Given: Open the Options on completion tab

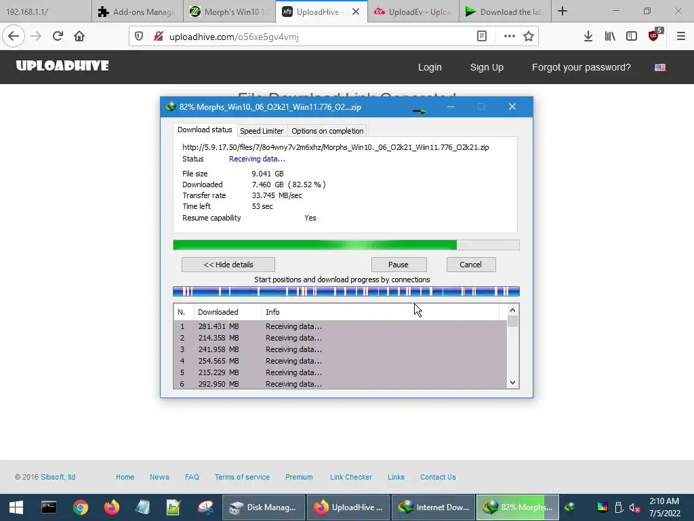Looking at the screenshot, I should pyautogui.click(x=327, y=131).
